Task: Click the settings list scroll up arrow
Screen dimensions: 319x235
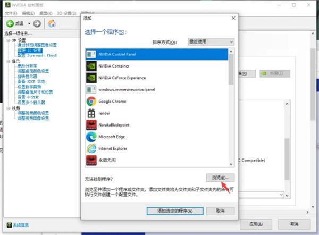Action: click(x=287, y=104)
